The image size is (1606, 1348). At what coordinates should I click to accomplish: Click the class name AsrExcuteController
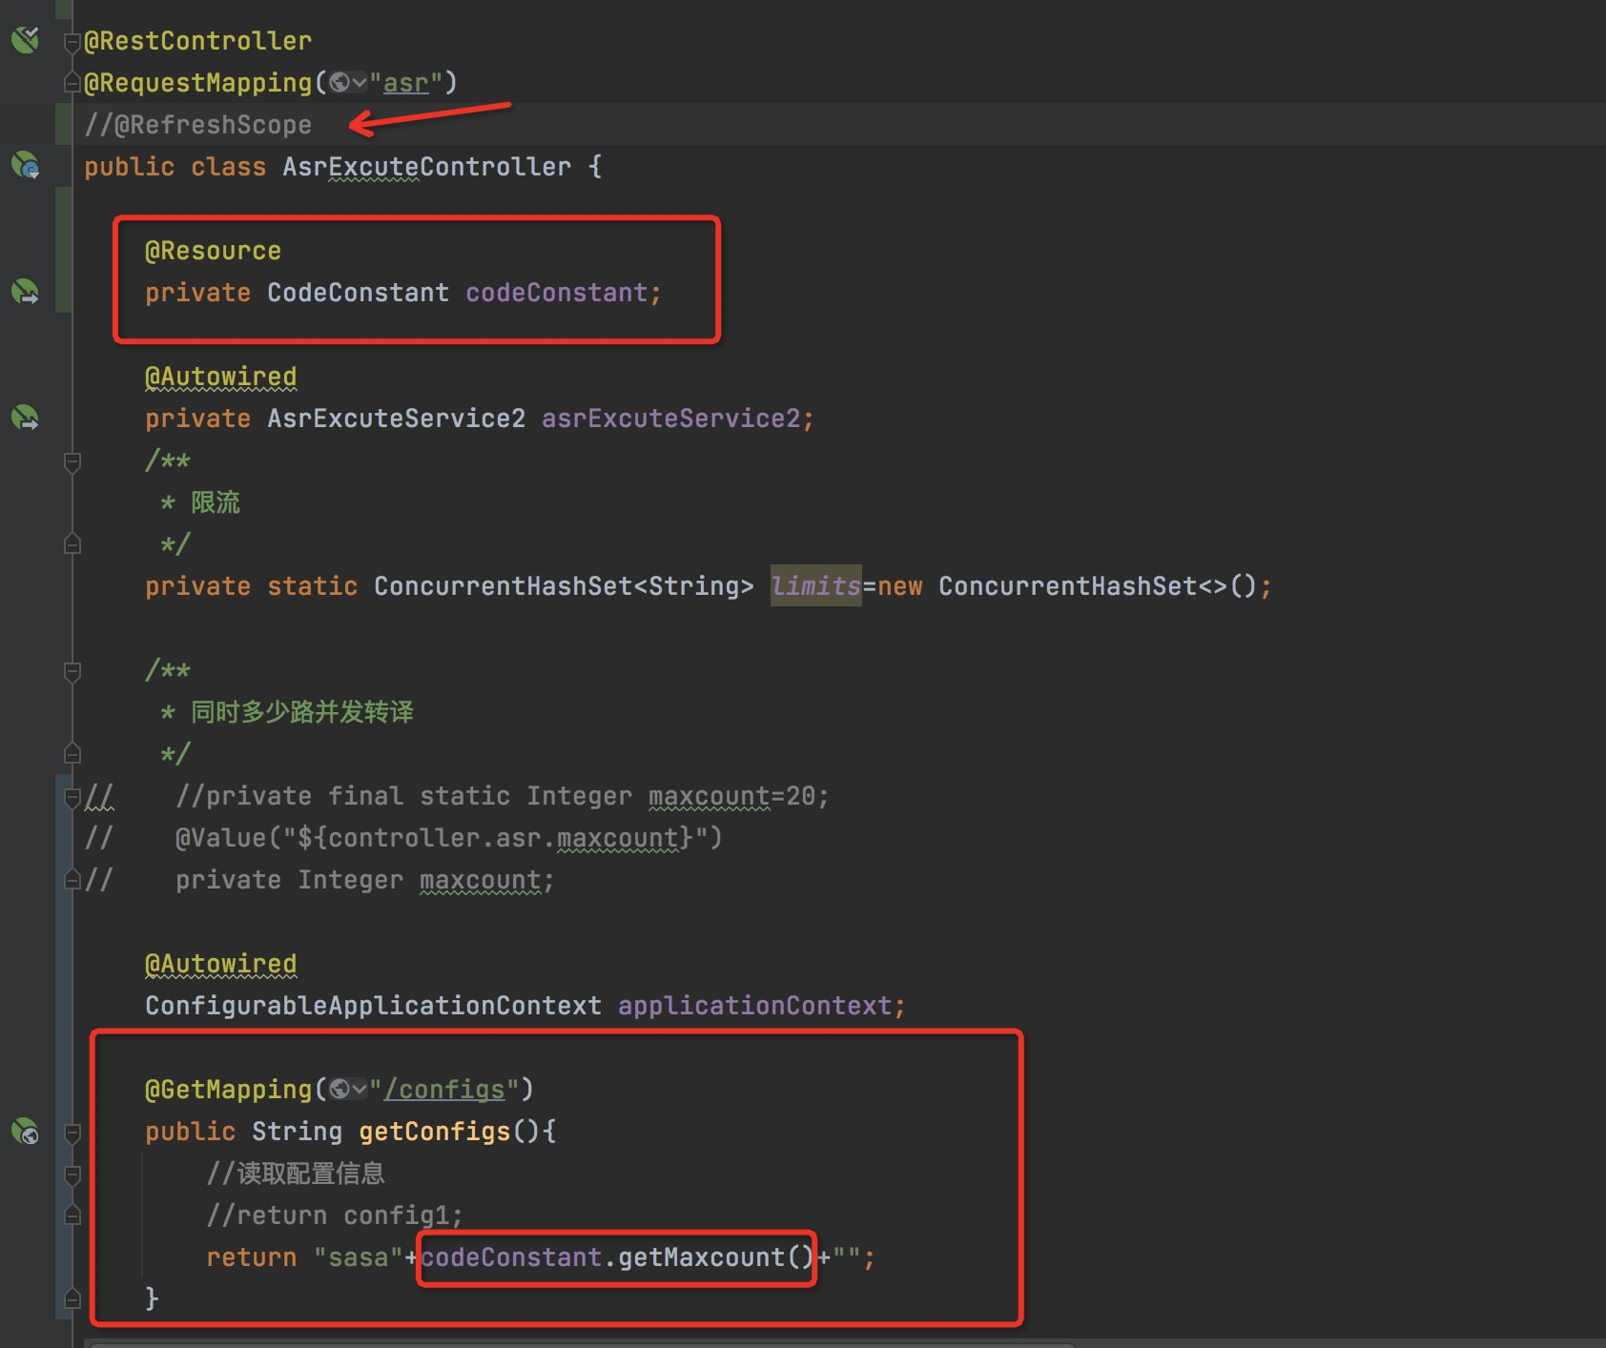(x=426, y=167)
